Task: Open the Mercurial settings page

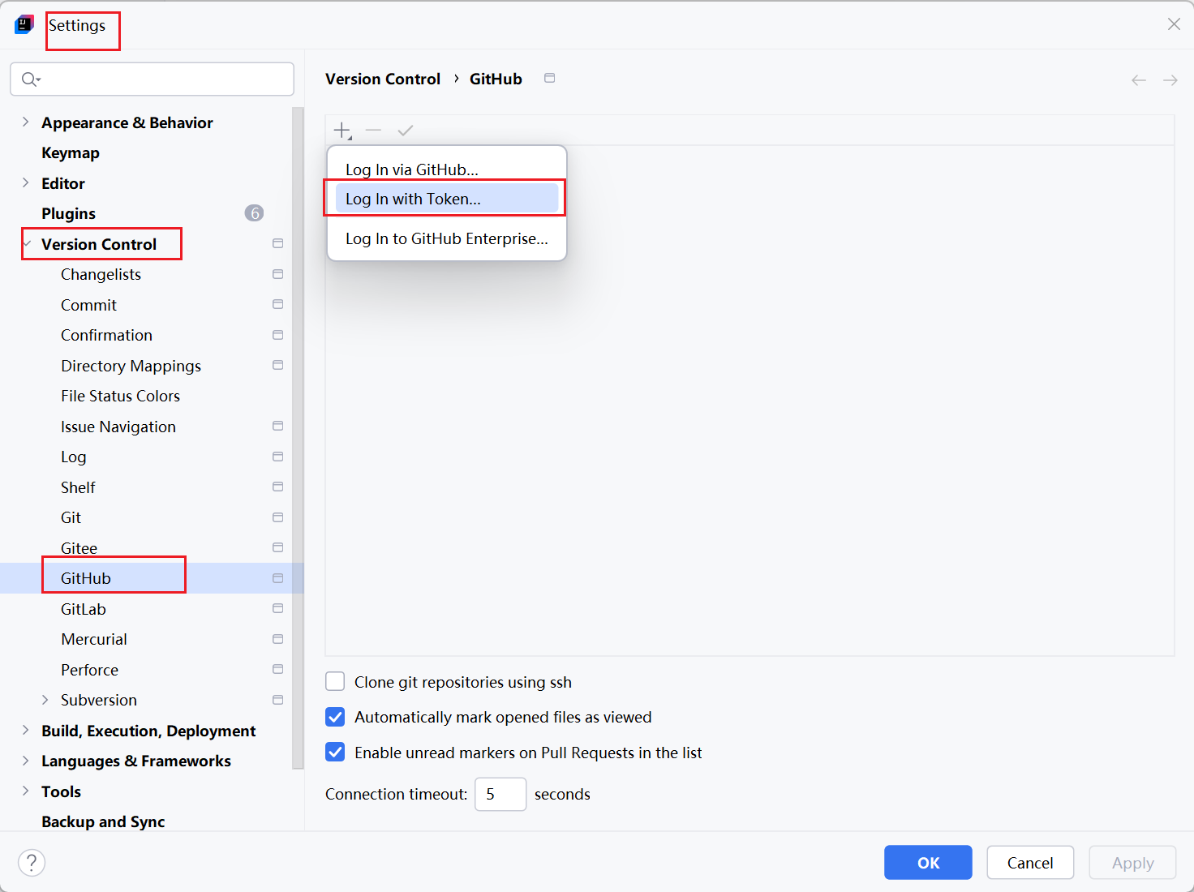Action: [x=93, y=639]
